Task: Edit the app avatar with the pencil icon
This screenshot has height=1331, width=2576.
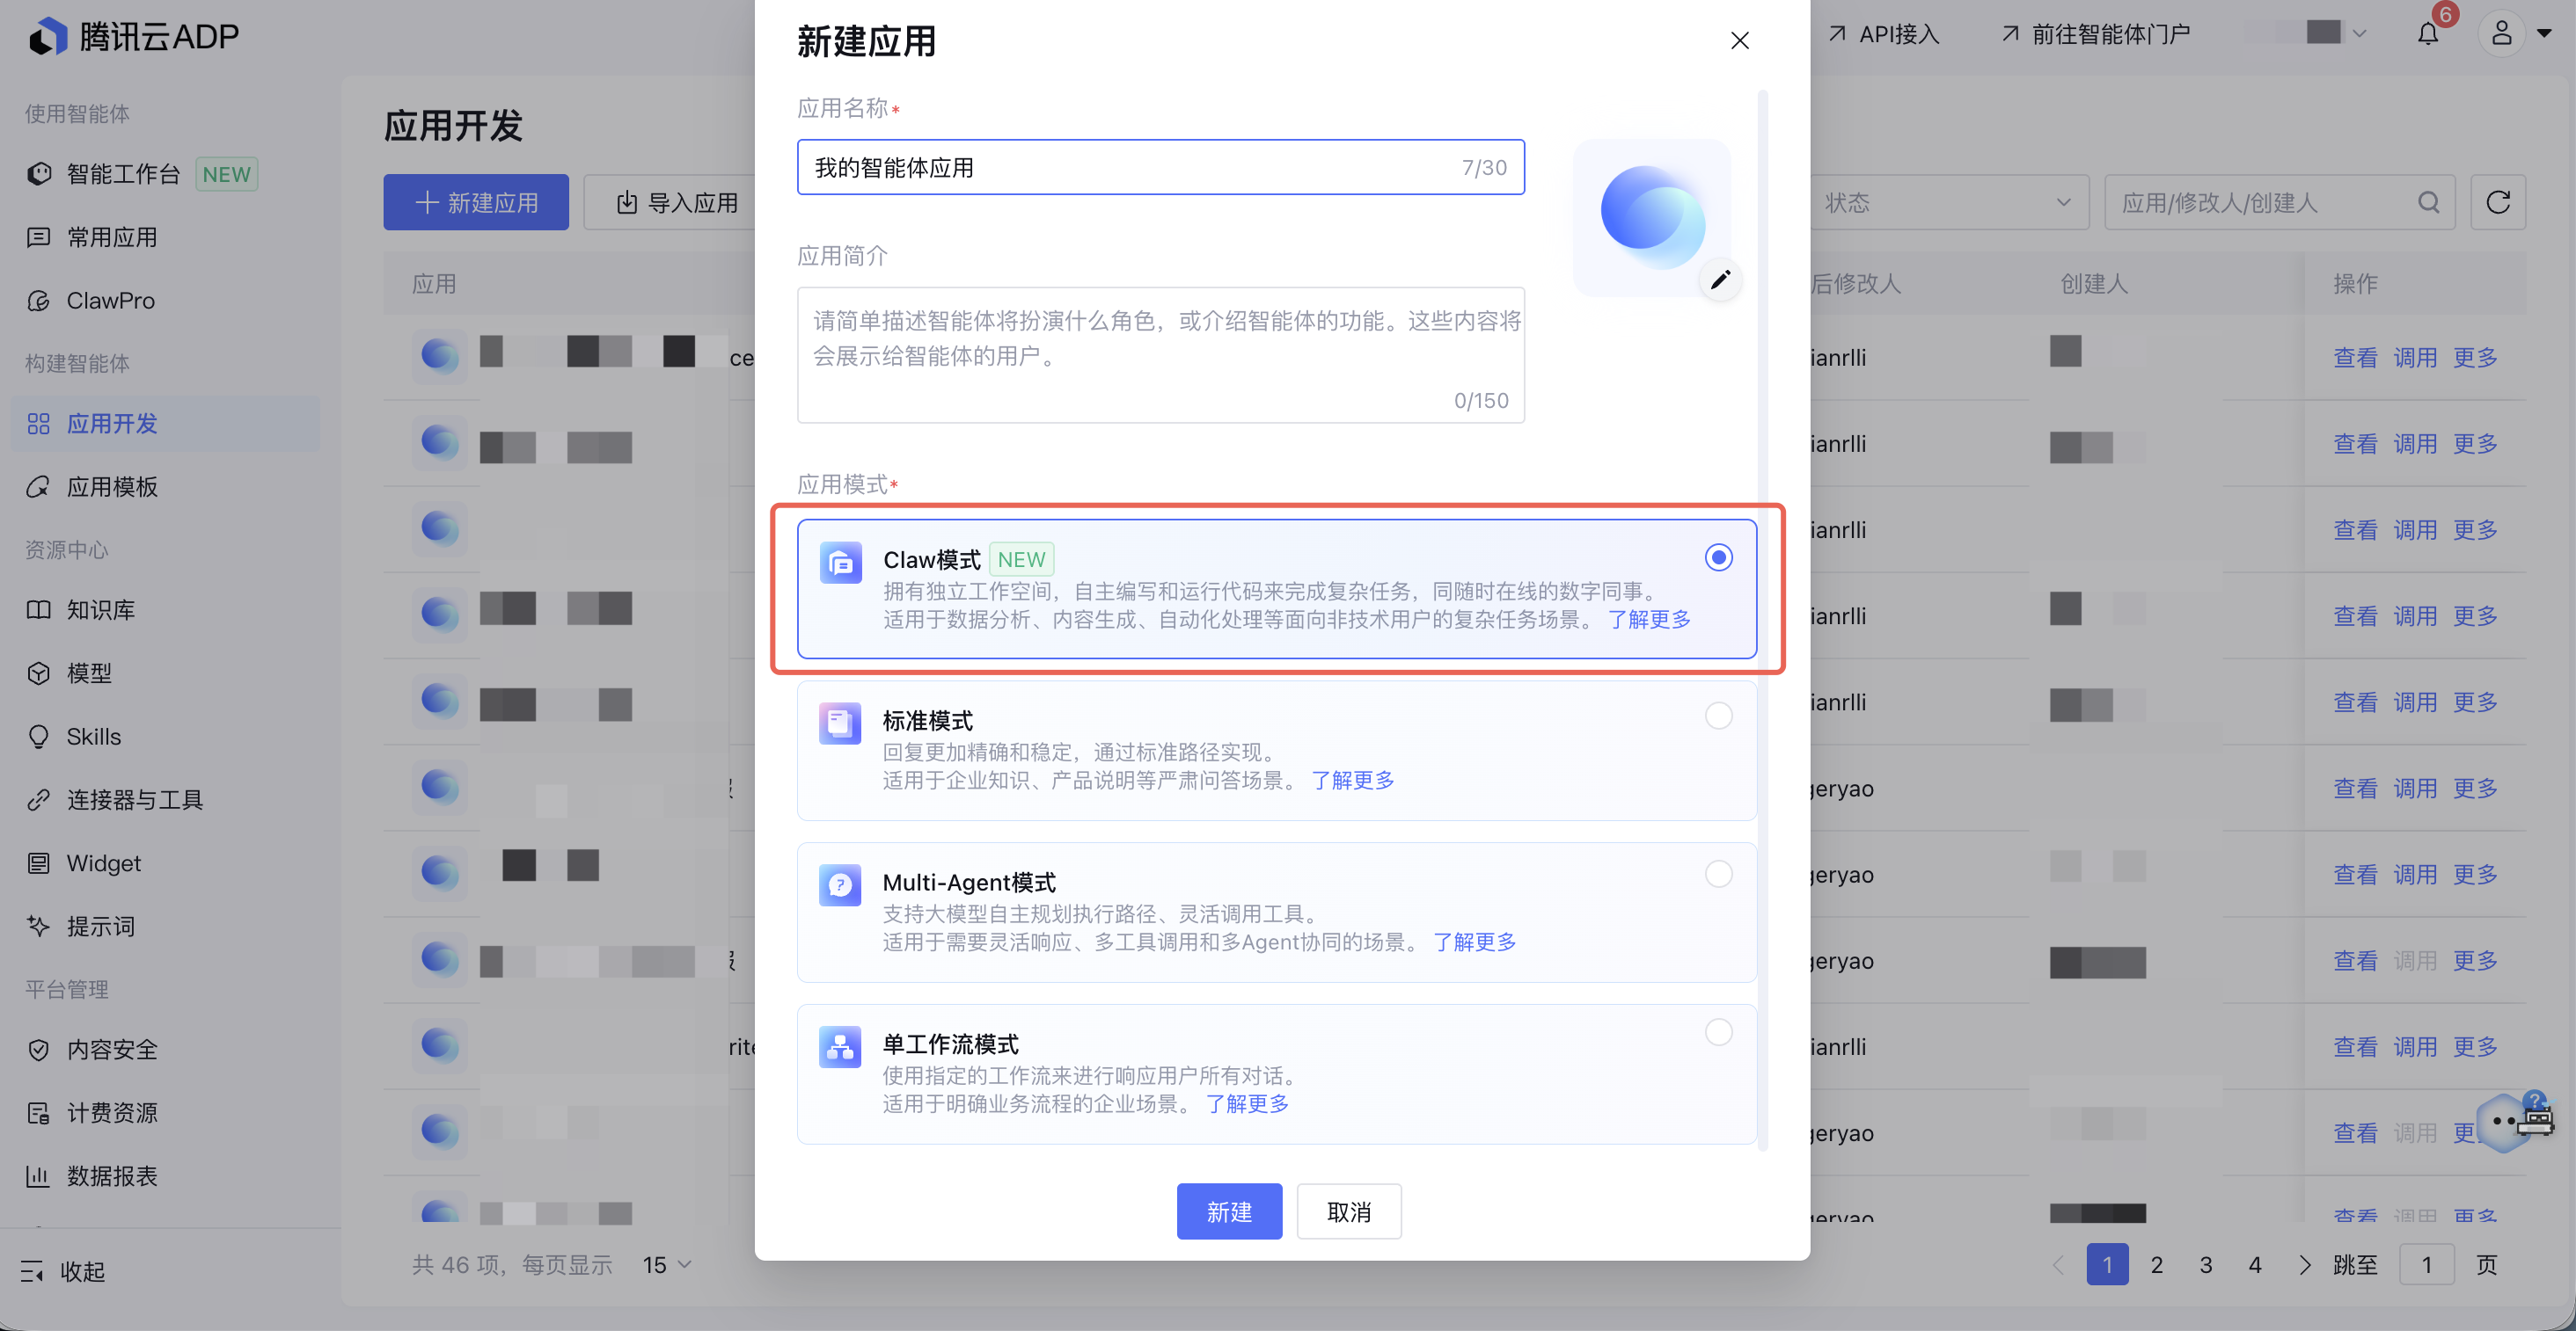Action: (1720, 280)
